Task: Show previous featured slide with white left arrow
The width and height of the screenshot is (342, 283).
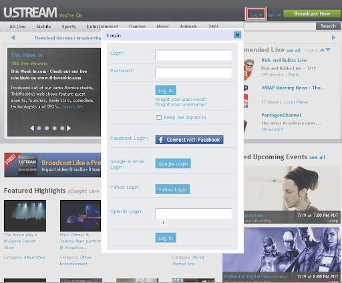Action: tap(32, 128)
